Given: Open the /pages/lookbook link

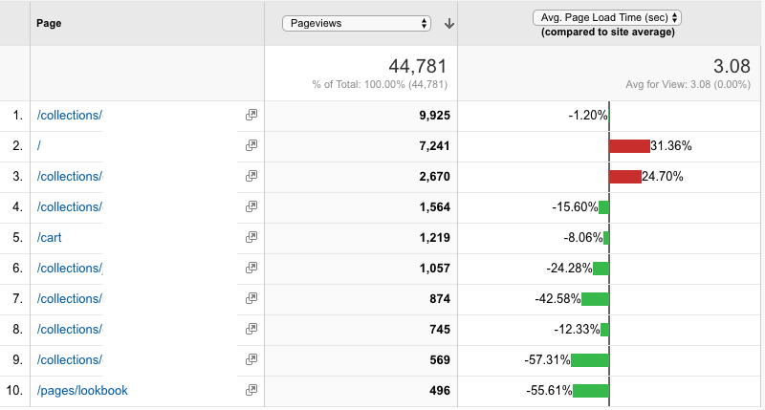Looking at the screenshot, I should [82, 391].
